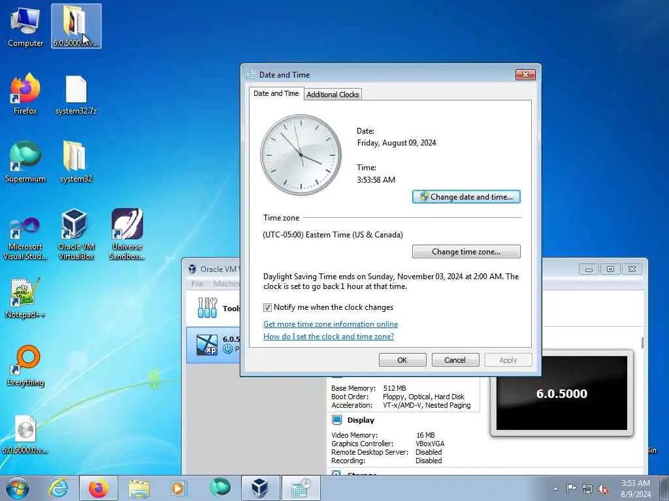The width and height of the screenshot is (669, 501).
Task: Switch to Firefox in the taskbar
Action: pos(99,488)
